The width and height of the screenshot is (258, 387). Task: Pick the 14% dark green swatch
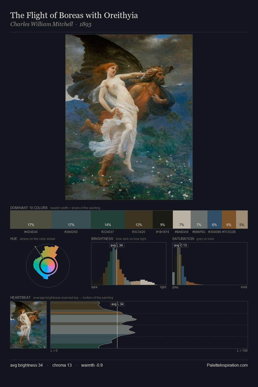point(108,220)
